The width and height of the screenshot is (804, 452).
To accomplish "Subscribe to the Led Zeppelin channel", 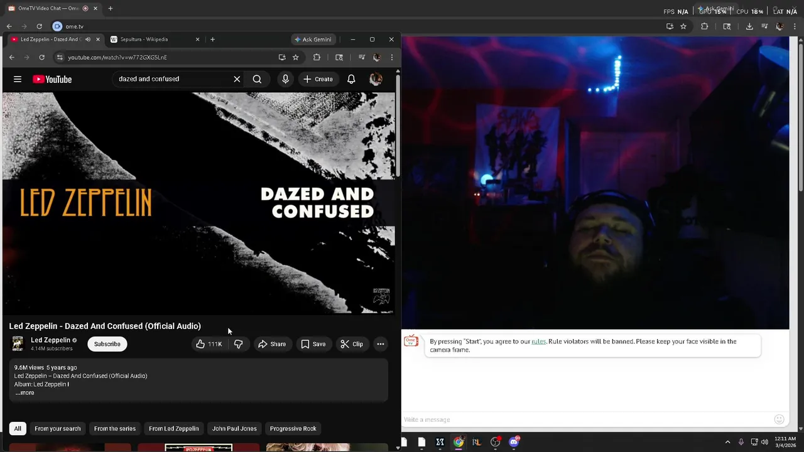I will pyautogui.click(x=107, y=344).
